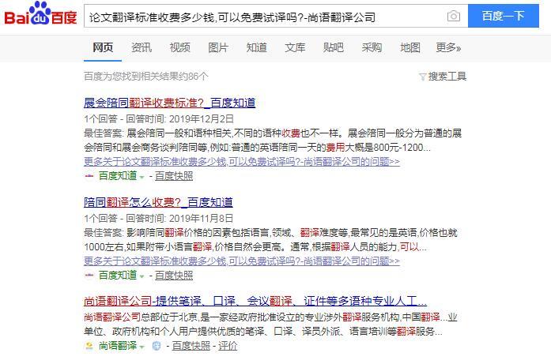The height and width of the screenshot is (364, 551).
Task: Click the shield verification icon beside 尚语翻译
Action: tap(157, 346)
